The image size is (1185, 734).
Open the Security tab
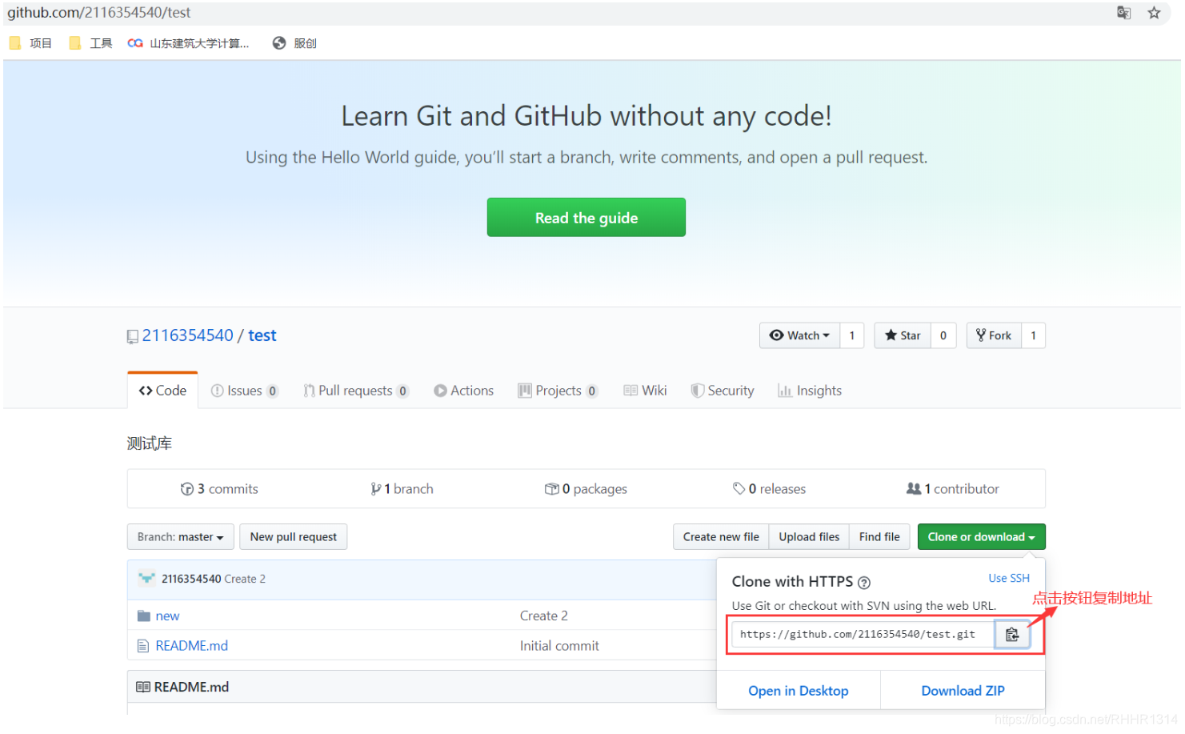[x=723, y=391]
